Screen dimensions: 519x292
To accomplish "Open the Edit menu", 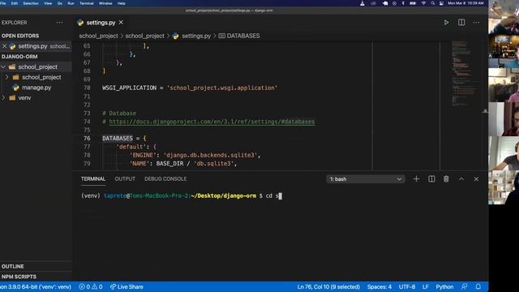I will [x=15, y=3].
